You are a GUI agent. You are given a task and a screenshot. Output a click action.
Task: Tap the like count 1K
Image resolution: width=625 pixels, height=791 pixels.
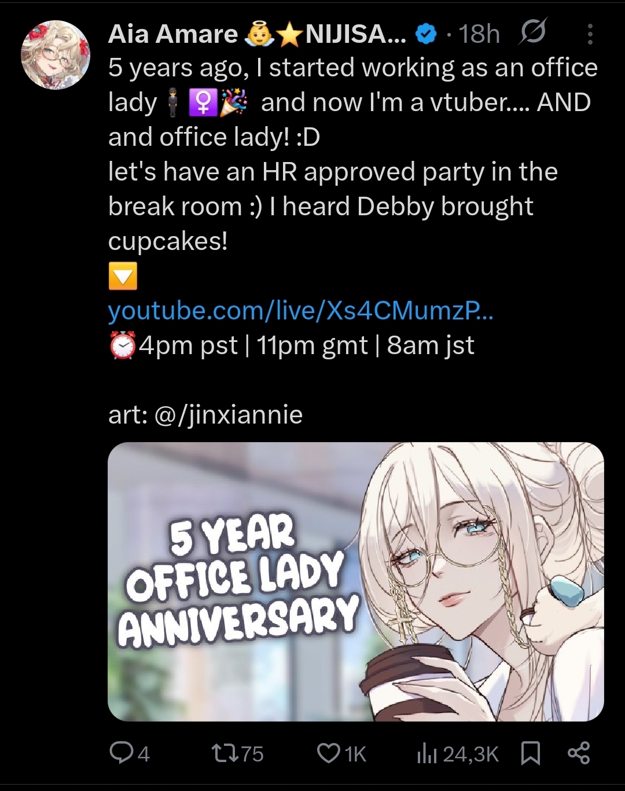[355, 753]
